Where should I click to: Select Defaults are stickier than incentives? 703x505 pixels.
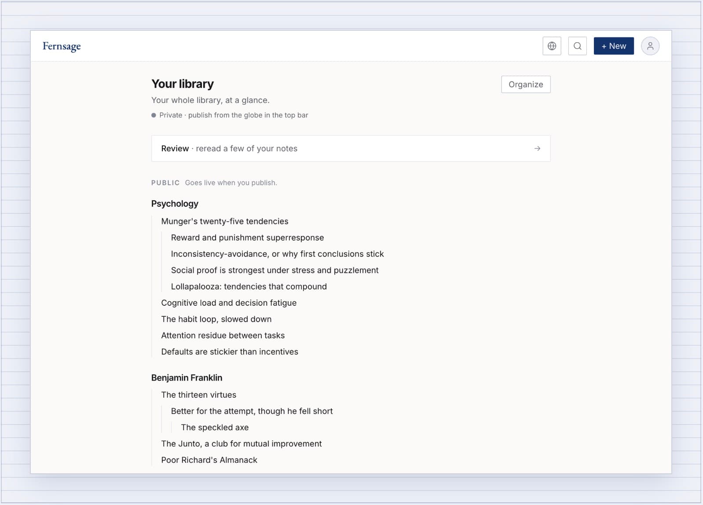pyautogui.click(x=230, y=351)
